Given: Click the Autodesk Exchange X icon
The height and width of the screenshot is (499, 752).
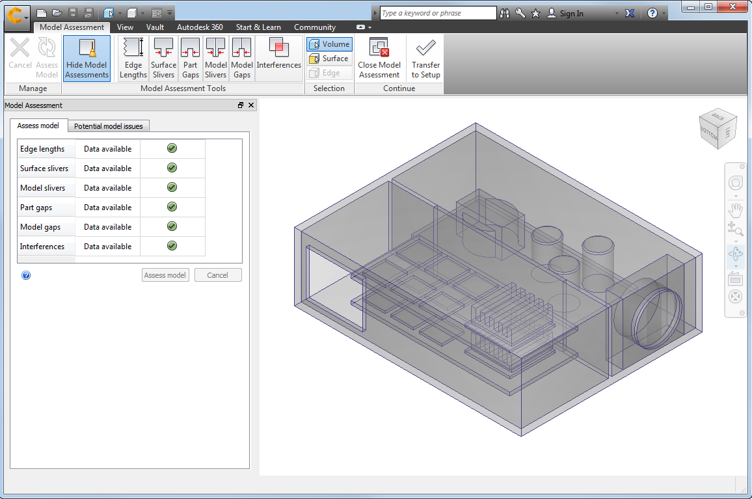Looking at the screenshot, I should click(630, 14).
